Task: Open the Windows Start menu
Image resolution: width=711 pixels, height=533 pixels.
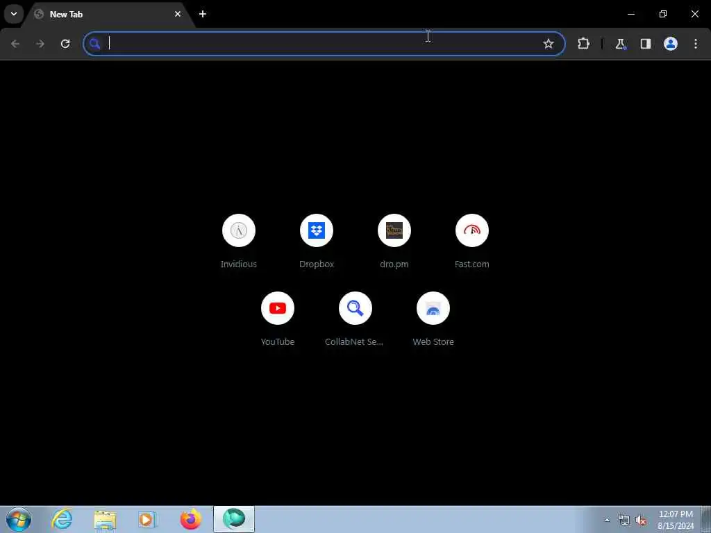Action: tap(19, 519)
